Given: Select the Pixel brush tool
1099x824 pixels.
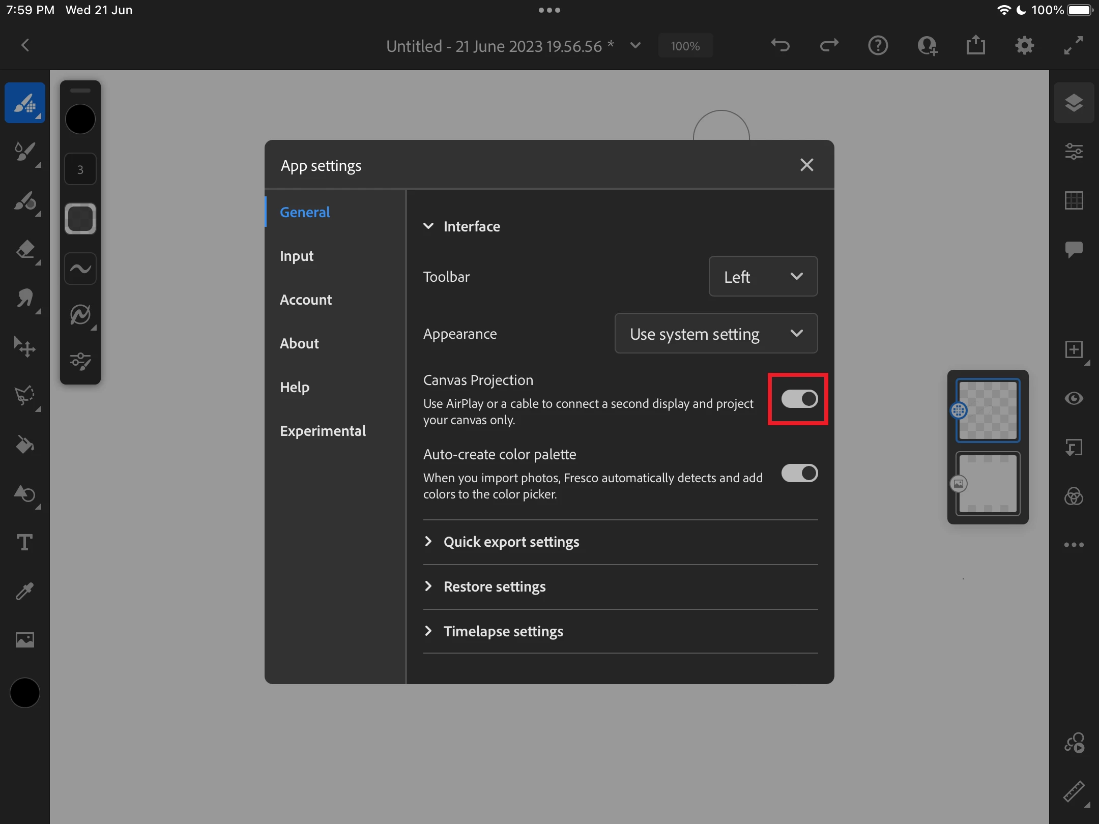Looking at the screenshot, I should (x=24, y=103).
